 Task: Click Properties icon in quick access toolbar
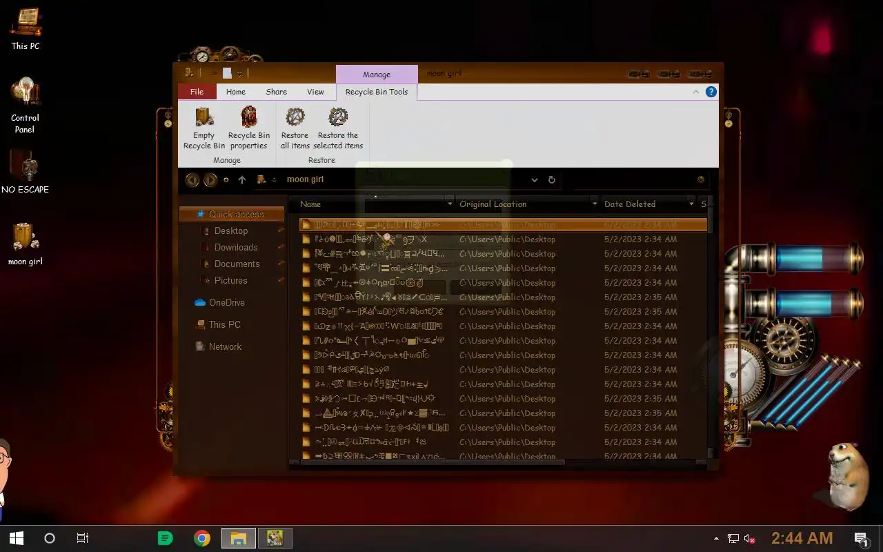226,73
